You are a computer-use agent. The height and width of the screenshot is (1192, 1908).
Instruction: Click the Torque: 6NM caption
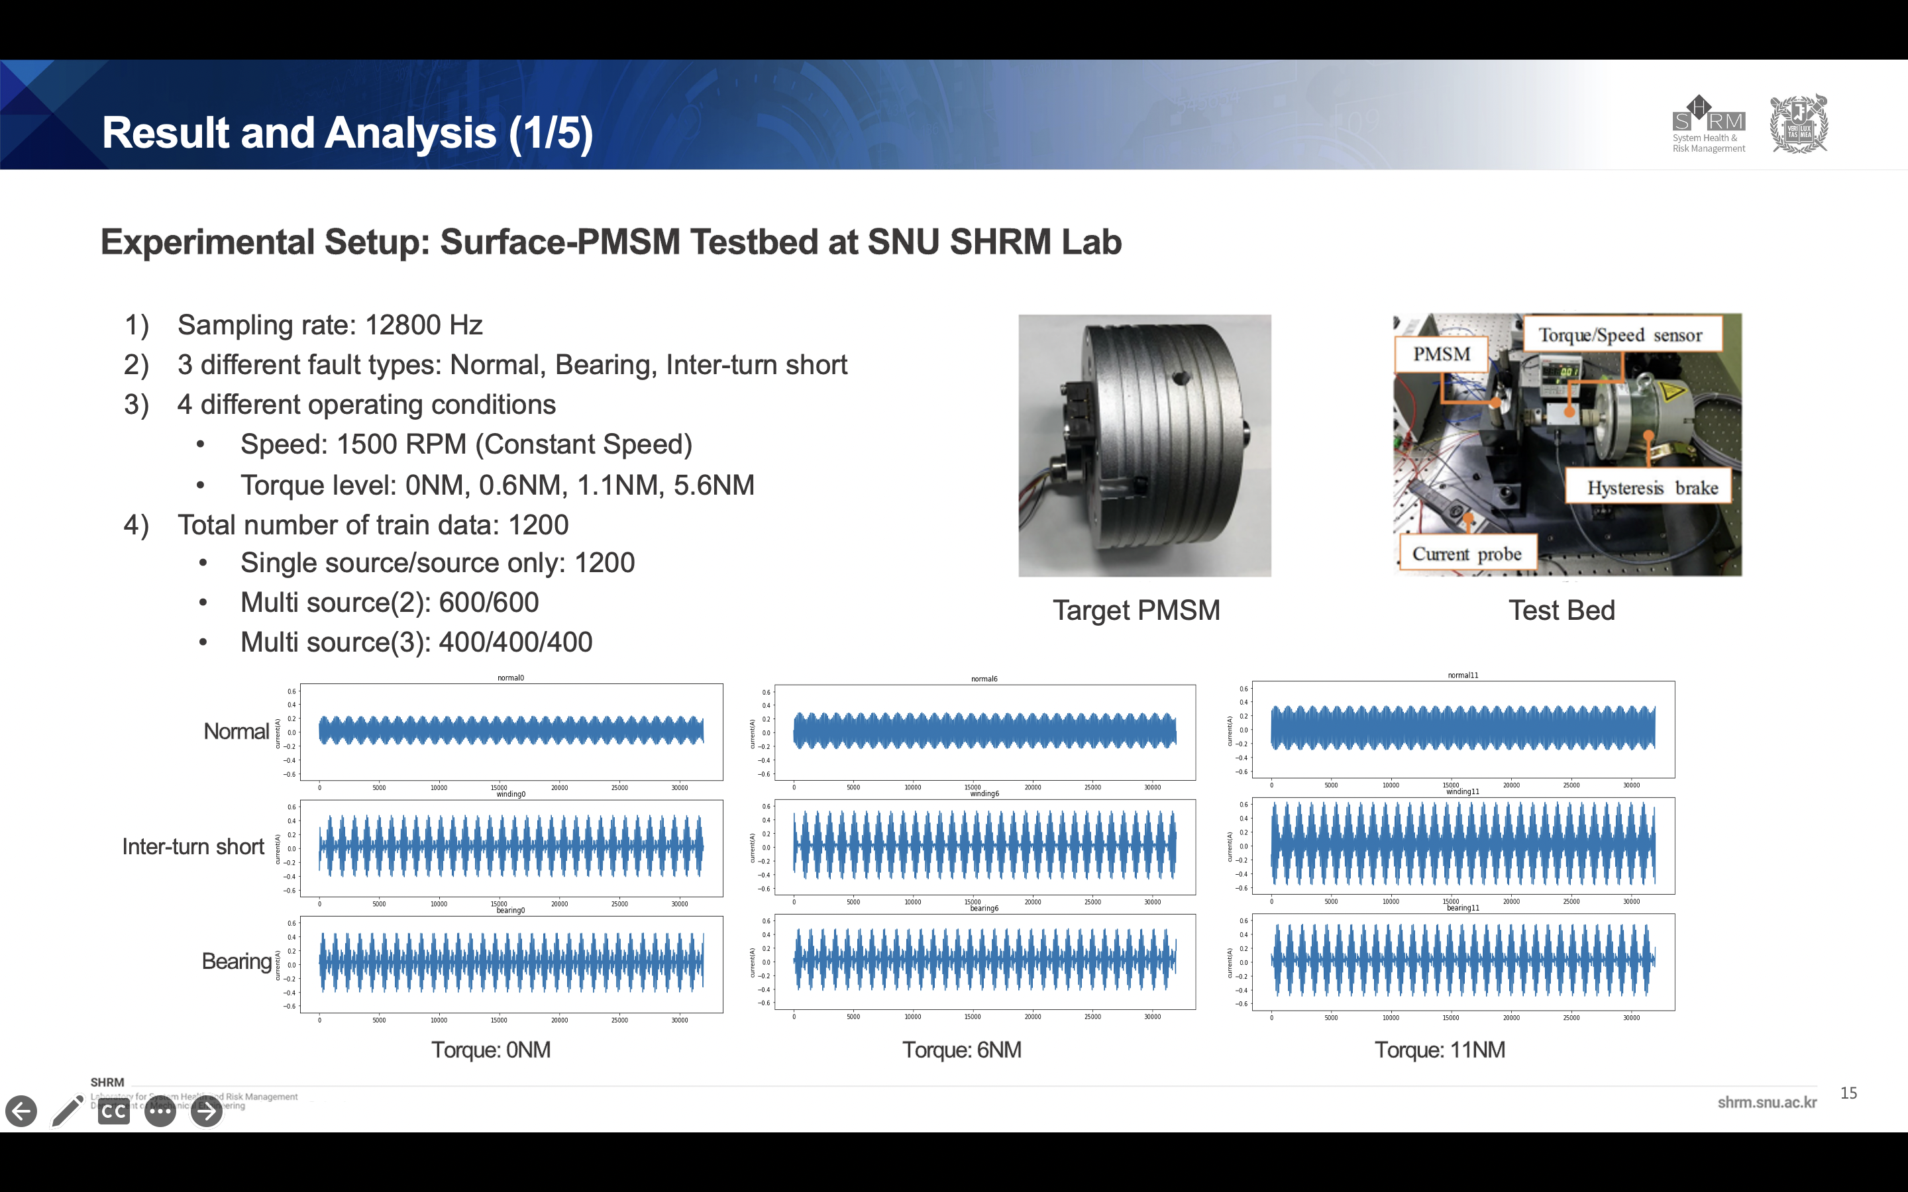point(962,1050)
